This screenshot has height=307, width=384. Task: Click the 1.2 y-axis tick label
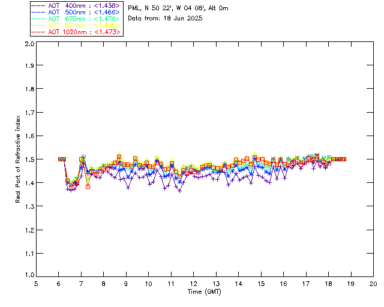pyautogui.click(x=29, y=230)
